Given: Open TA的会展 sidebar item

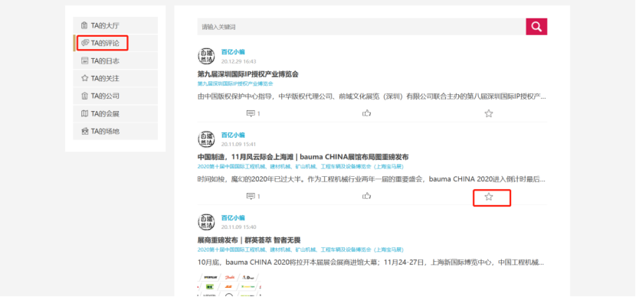Looking at the screenshot, I should [115, 114].
